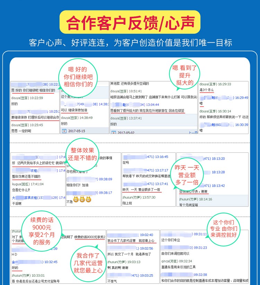Screen dimensions: 260x285
Task: Click sender zhusun(竹笋) 10:33:01
Action: coord(28,276)
